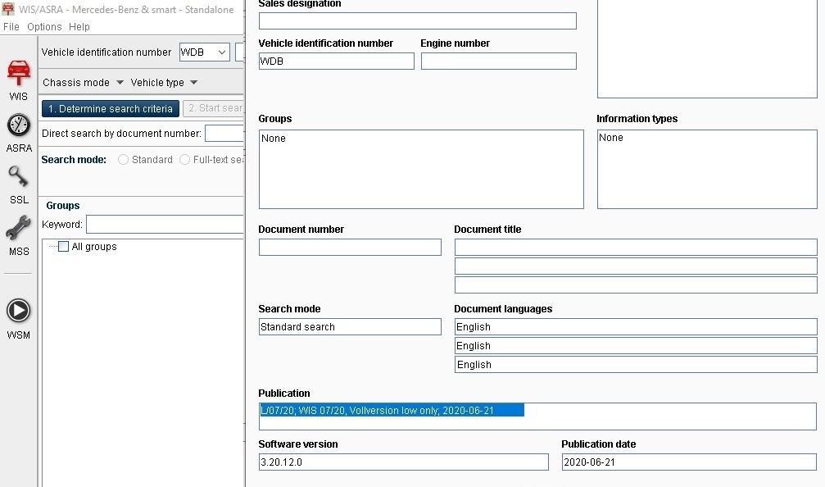Click the third Document title field
Screen dimensions: 825x487
(x=636, y=284)
